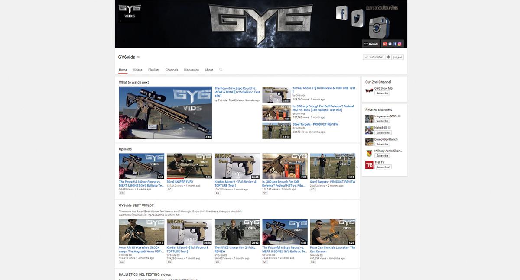Open Paint Can Grenade Launcher video title
520x280 pixels.
(332, 249)
